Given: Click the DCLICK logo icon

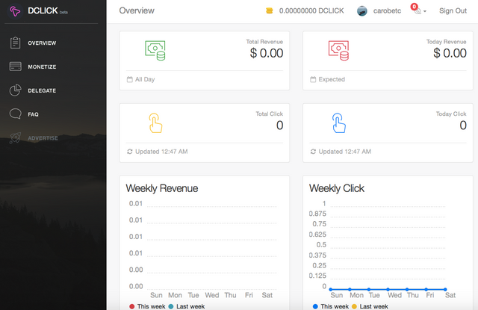Looking at the screenshot, I should pyautogui.click(x=15, y=11).
